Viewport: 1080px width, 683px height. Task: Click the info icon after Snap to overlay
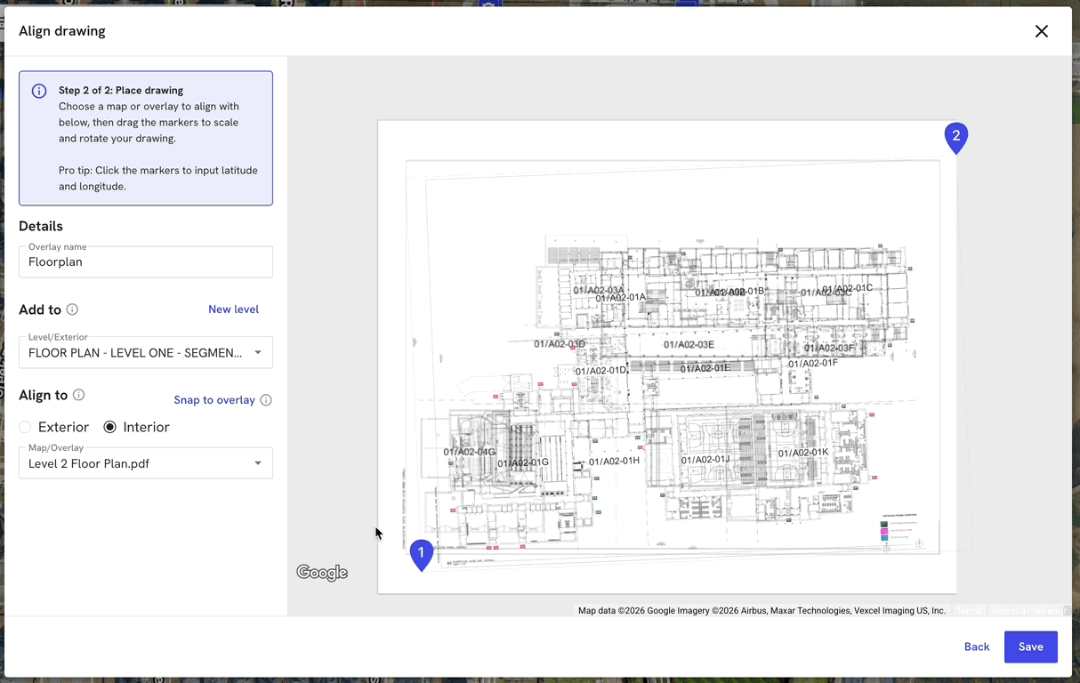point(266,400)
